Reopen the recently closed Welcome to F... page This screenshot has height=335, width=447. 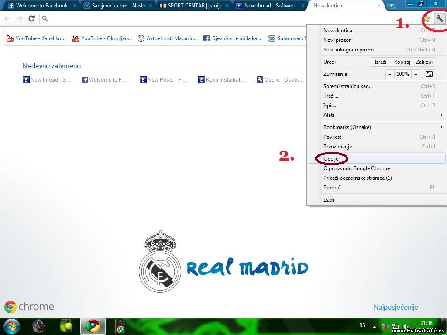[x=104, y=80]
